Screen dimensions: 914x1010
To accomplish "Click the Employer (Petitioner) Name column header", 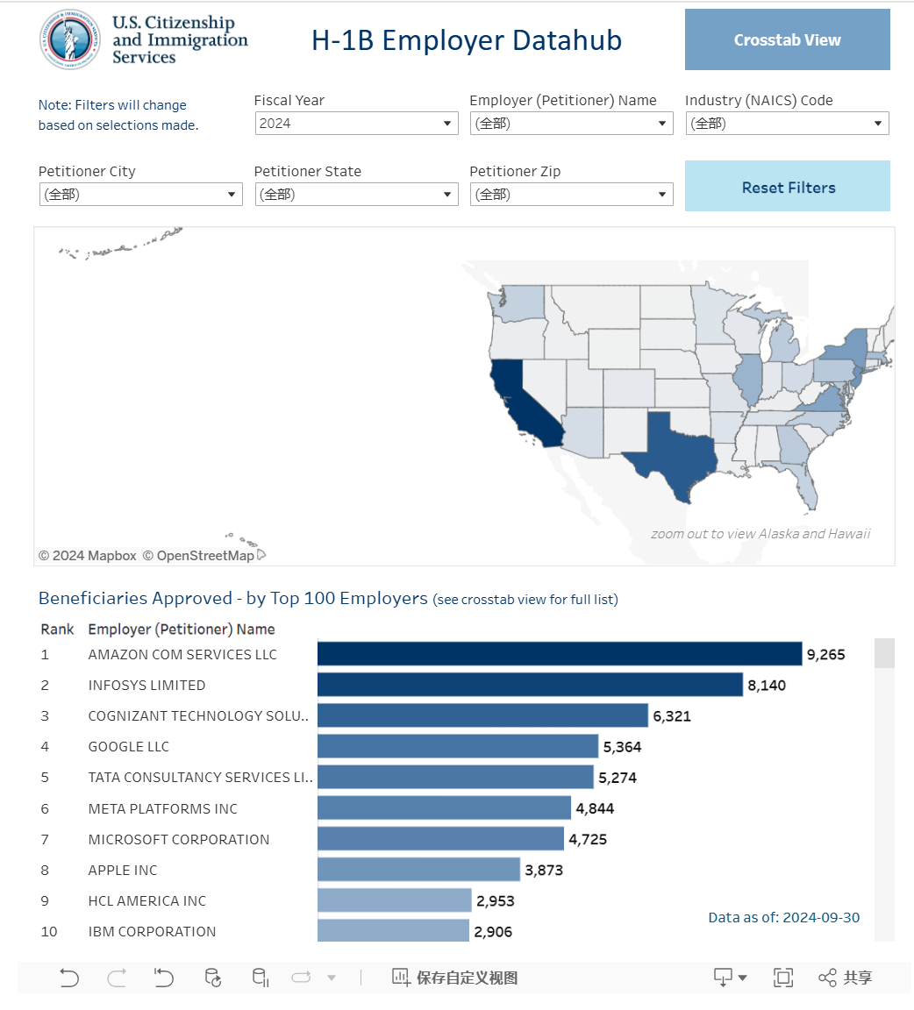I will coord(182,629).
